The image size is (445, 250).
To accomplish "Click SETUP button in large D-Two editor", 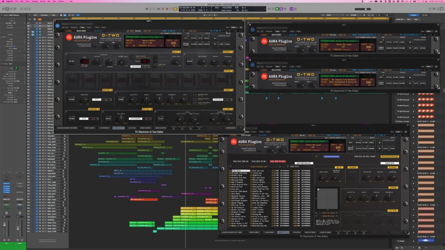I will [x=221, y=44].
